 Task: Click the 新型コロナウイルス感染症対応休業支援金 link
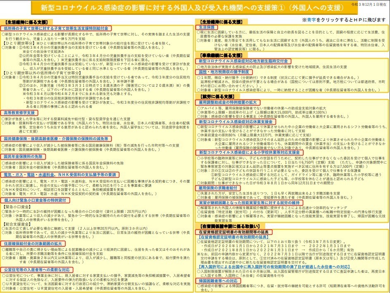[235, 122]
